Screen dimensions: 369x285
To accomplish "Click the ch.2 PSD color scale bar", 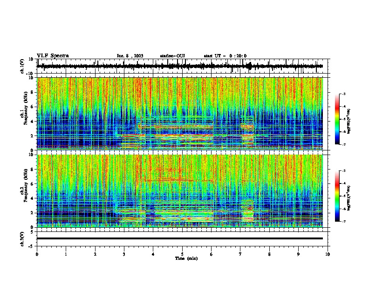I will [x=337, y=196].
